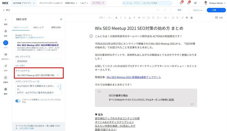The image size is (227, 131).
Task: Insert a code snippet
Action: pos(144,18)
